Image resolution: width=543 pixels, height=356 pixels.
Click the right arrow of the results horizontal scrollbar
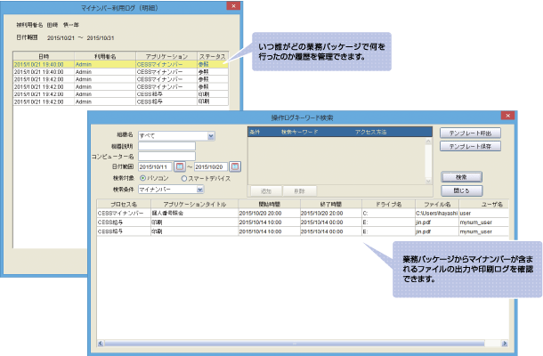coord(505,344)
